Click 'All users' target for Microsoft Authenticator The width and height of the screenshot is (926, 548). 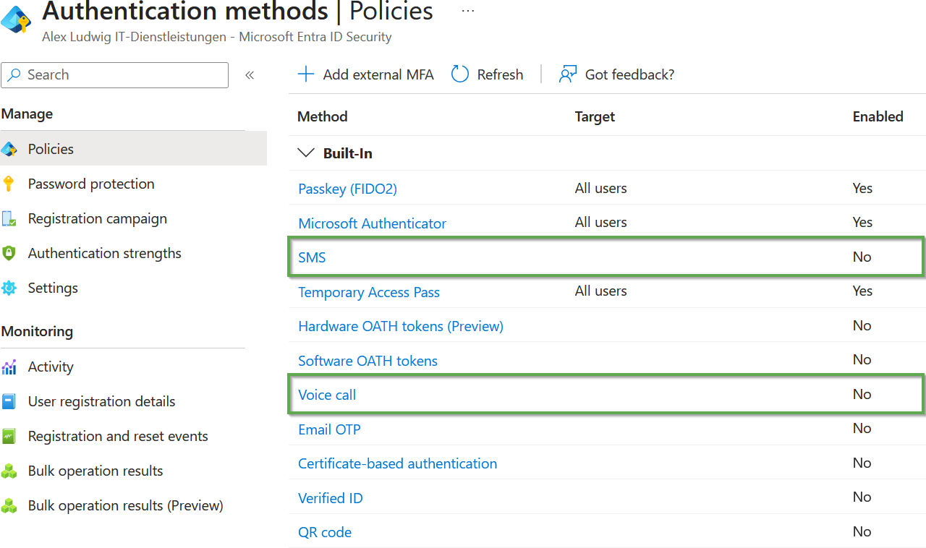(x=600, y=222)
